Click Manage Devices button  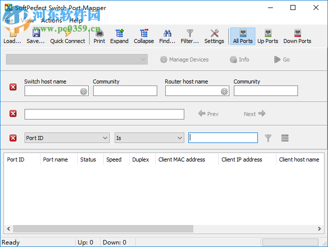pos(184,59)
